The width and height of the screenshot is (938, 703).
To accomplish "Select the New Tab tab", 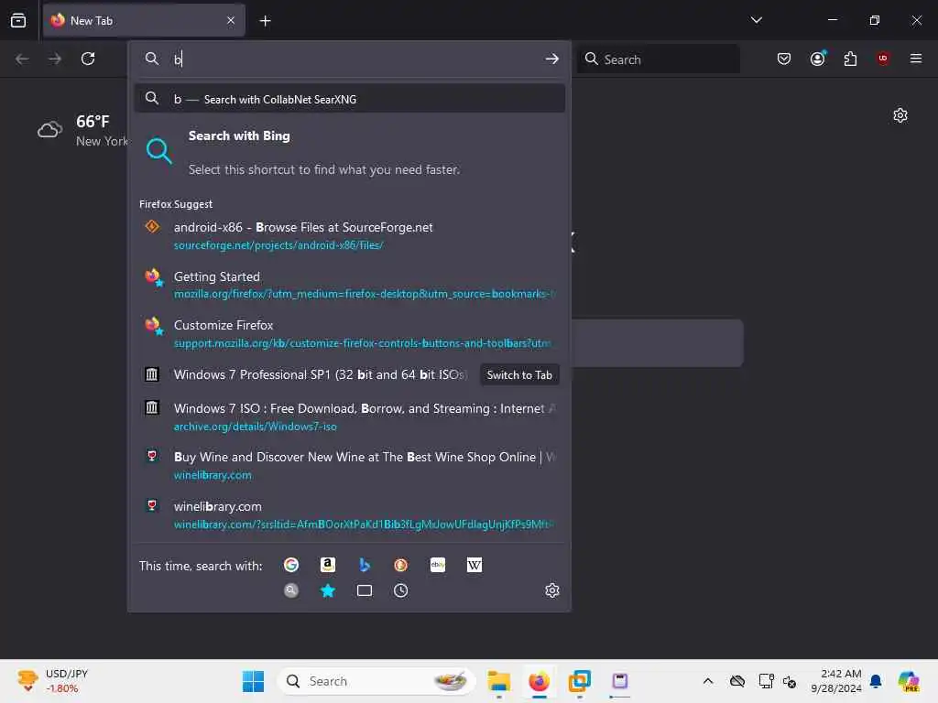I will [x=144, y=21].
